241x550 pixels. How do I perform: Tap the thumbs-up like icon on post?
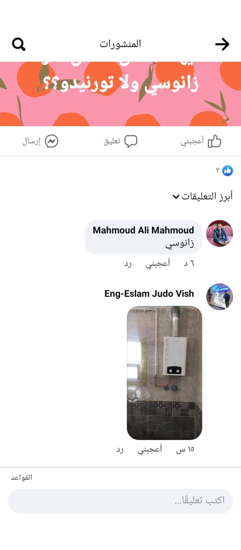click(x=215, y=141)
